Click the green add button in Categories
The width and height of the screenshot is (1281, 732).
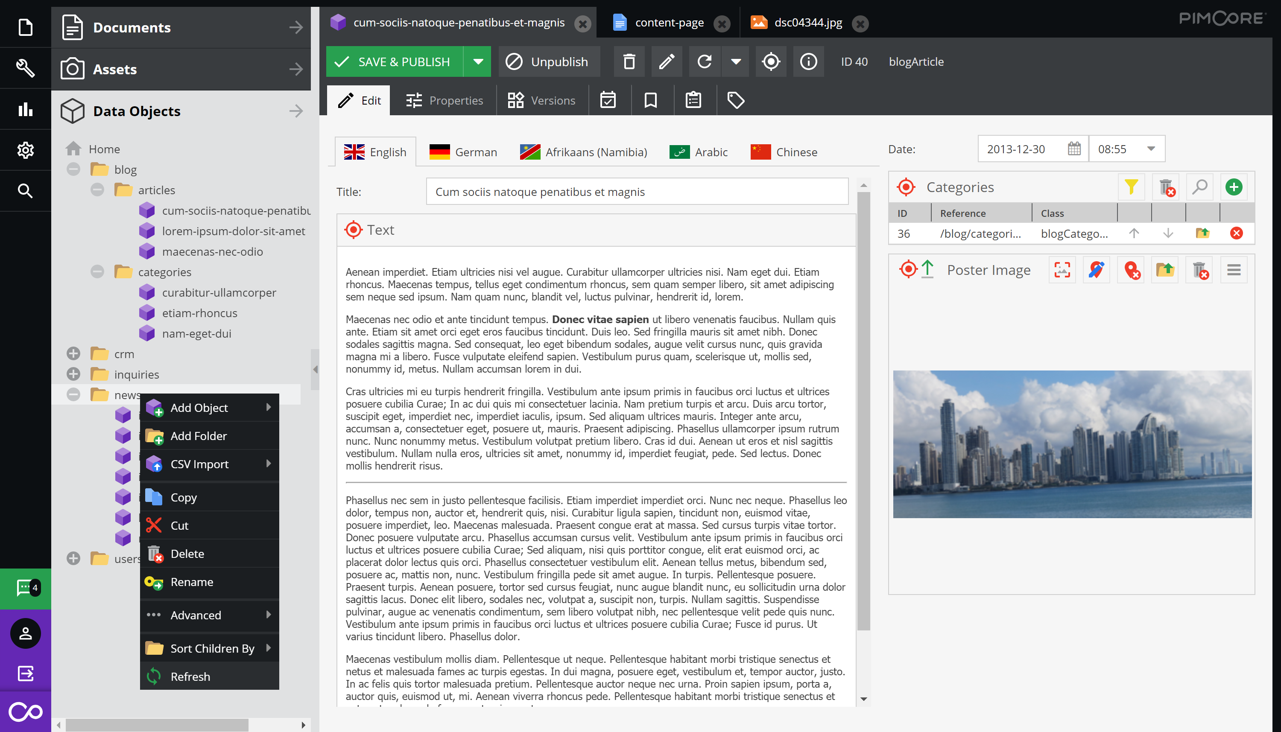[1233, 187]
